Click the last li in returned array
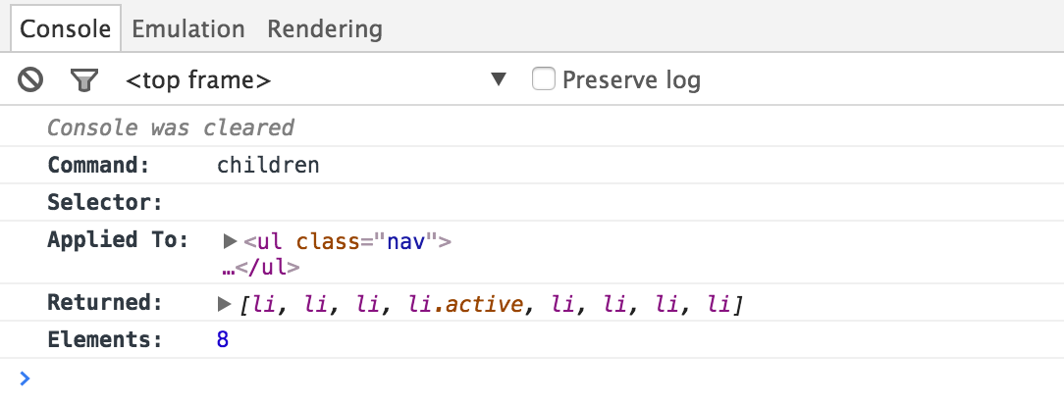This screenshot has height=404, width=1064. pyautogui.click(x=721, y=305)
